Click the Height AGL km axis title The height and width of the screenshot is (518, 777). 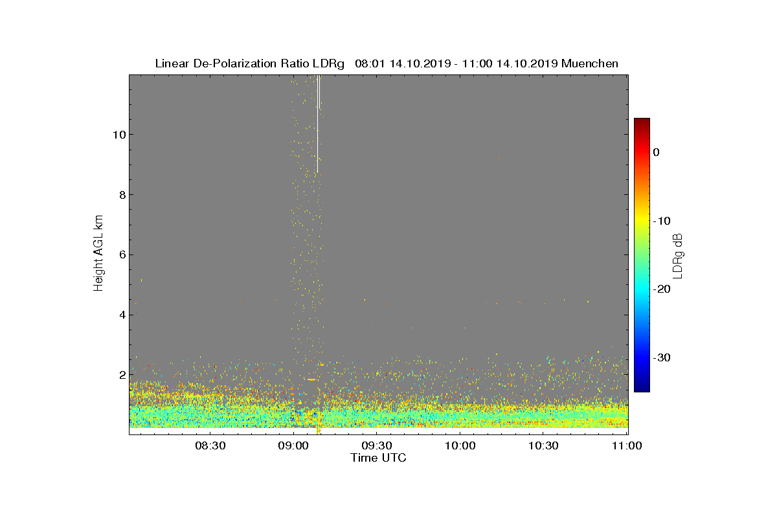pos(98,254)
